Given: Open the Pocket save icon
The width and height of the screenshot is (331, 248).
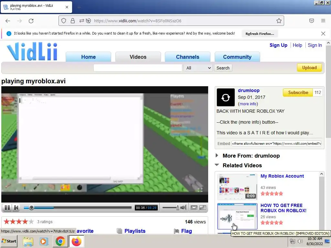Looking at the screenshot, I should coord(312,21).
